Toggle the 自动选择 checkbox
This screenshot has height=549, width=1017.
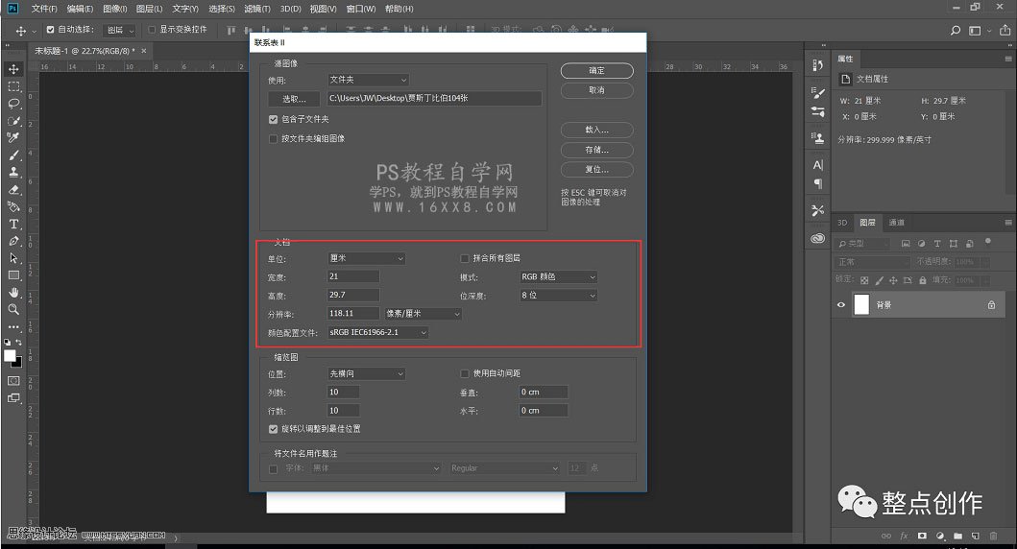(x=51, y=30)
